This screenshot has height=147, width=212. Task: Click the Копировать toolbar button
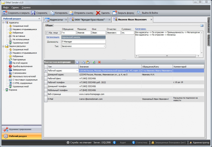point(59,13)
